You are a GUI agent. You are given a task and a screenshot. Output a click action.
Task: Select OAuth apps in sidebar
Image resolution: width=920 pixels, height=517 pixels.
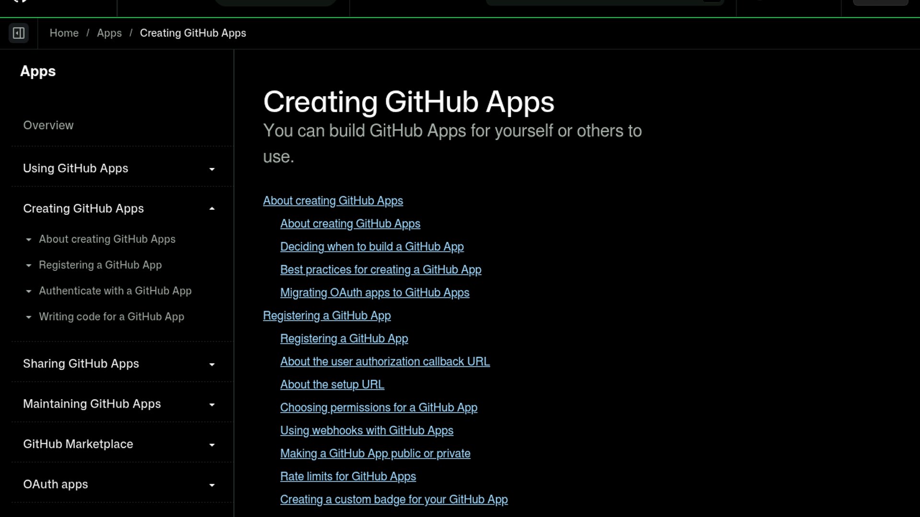coord(56,484)
